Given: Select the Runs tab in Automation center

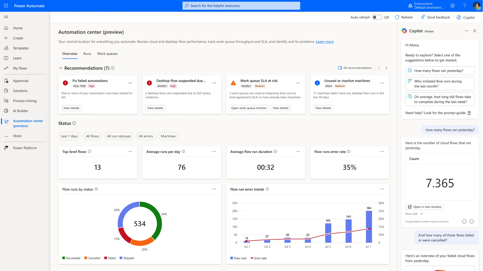Looking at the screenshot, I should (87, 54).
